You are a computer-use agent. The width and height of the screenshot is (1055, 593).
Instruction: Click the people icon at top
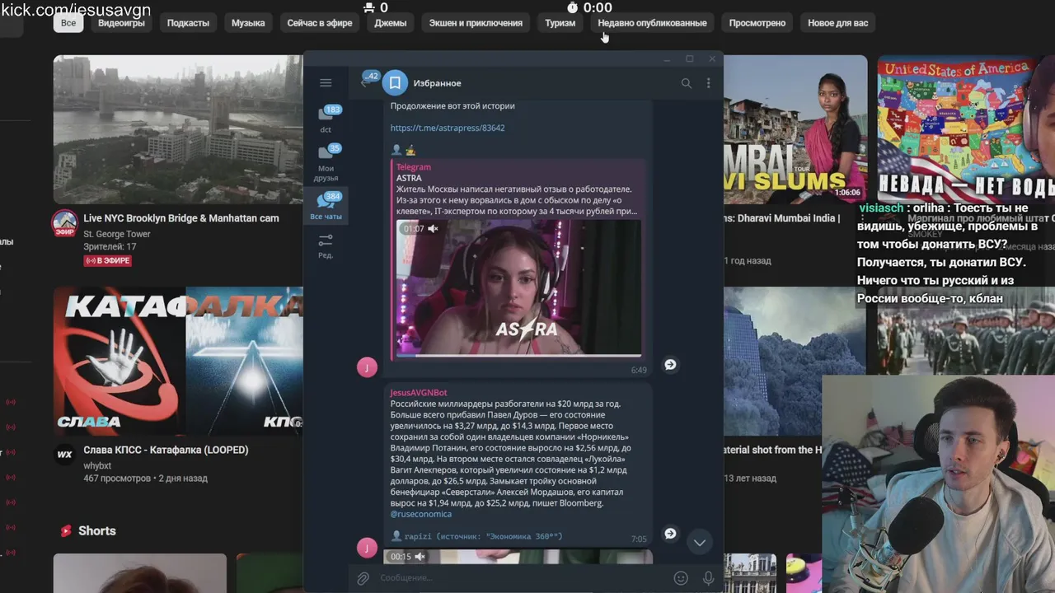click(368, 7)
